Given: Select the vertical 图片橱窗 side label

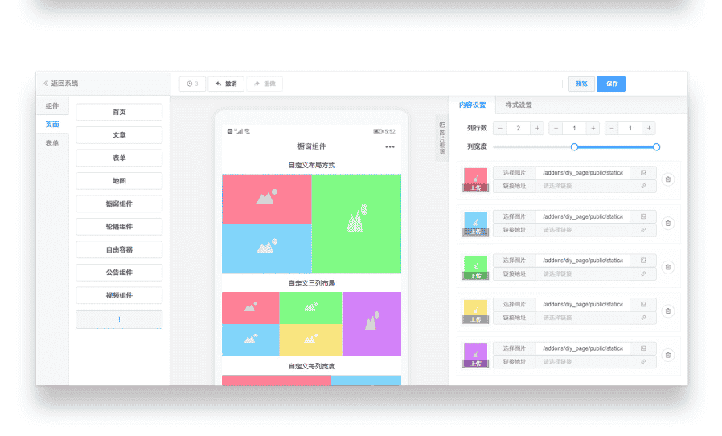Looking at the screenshot, I should [442, 138].
